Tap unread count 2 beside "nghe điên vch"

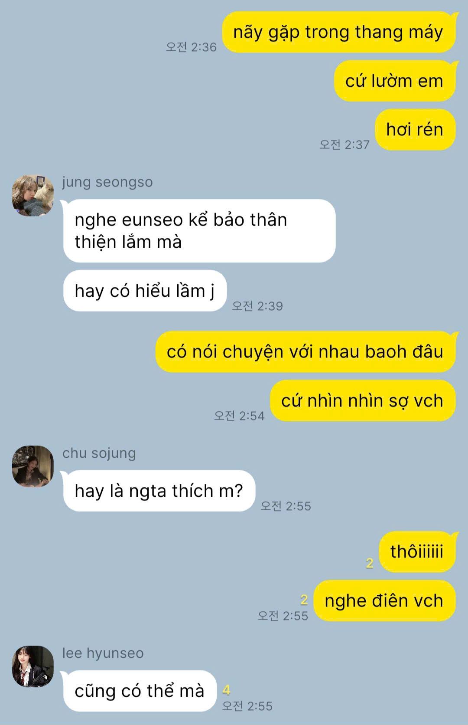[304, 600]
